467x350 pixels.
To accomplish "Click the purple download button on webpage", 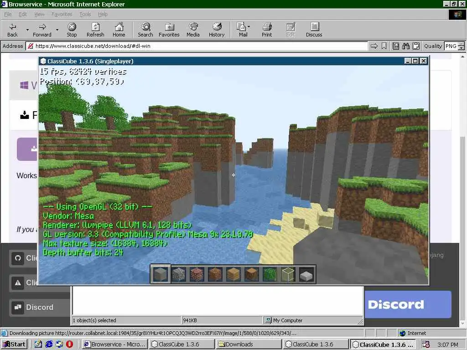I will point(27,149).
